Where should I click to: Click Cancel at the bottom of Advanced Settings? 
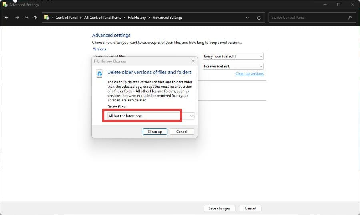click(250, 208)
